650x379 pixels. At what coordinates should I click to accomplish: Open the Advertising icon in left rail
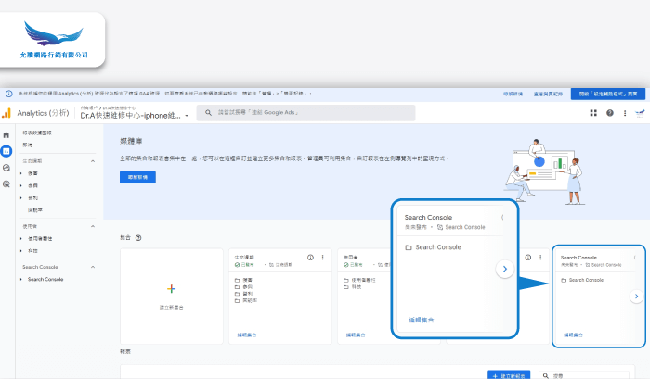6,184
